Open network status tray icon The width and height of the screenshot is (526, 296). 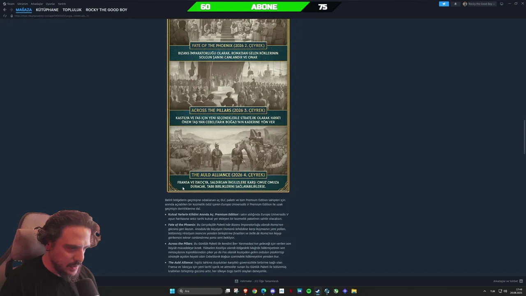(500, 291)
